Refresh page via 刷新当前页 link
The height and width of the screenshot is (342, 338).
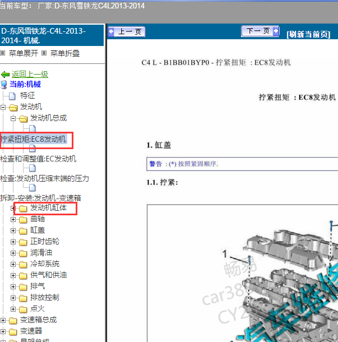pyautogui.click(x=308, y=34)
